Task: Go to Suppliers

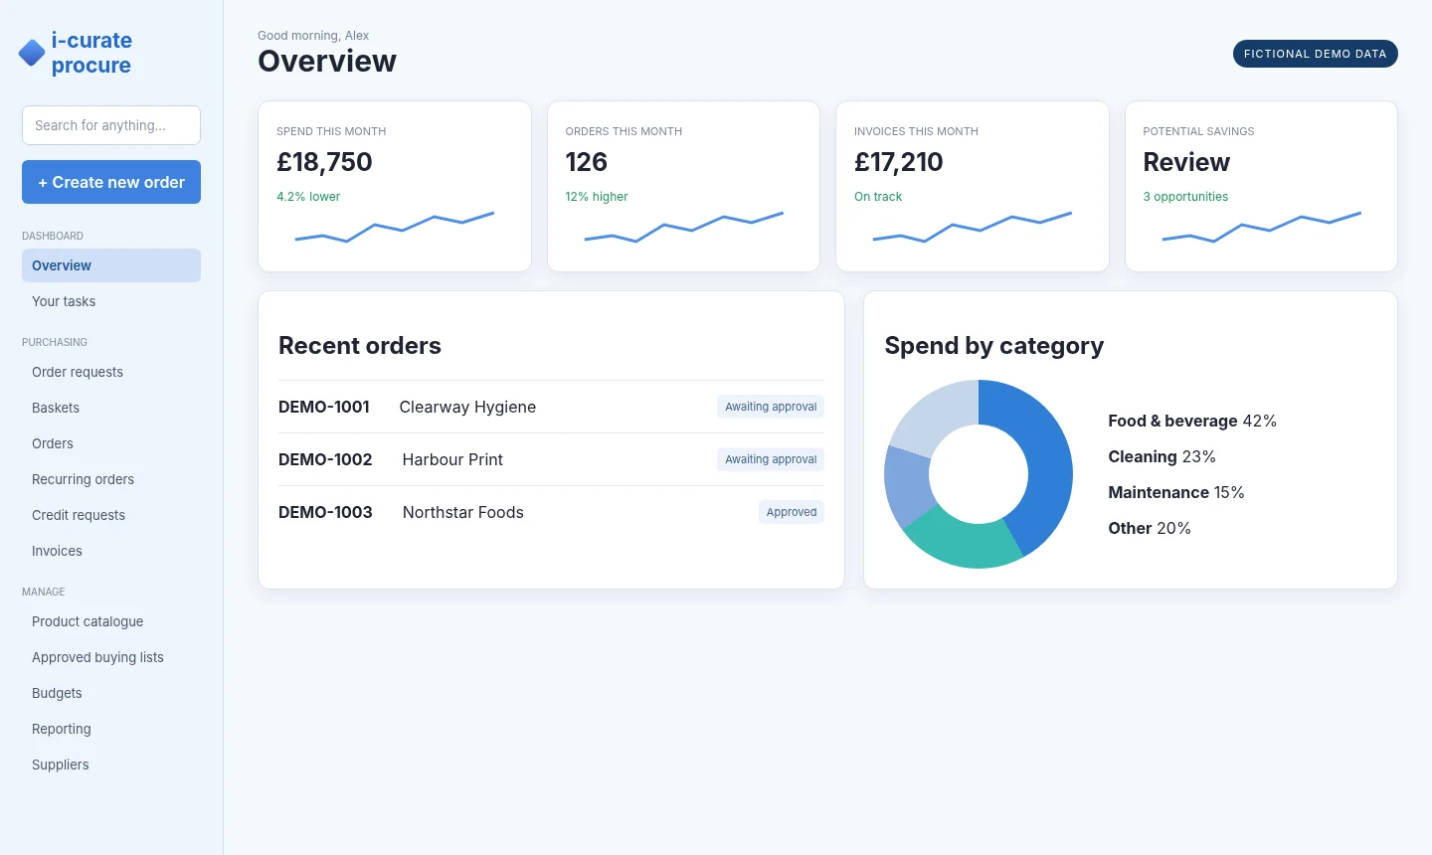Action: point(111,765)
